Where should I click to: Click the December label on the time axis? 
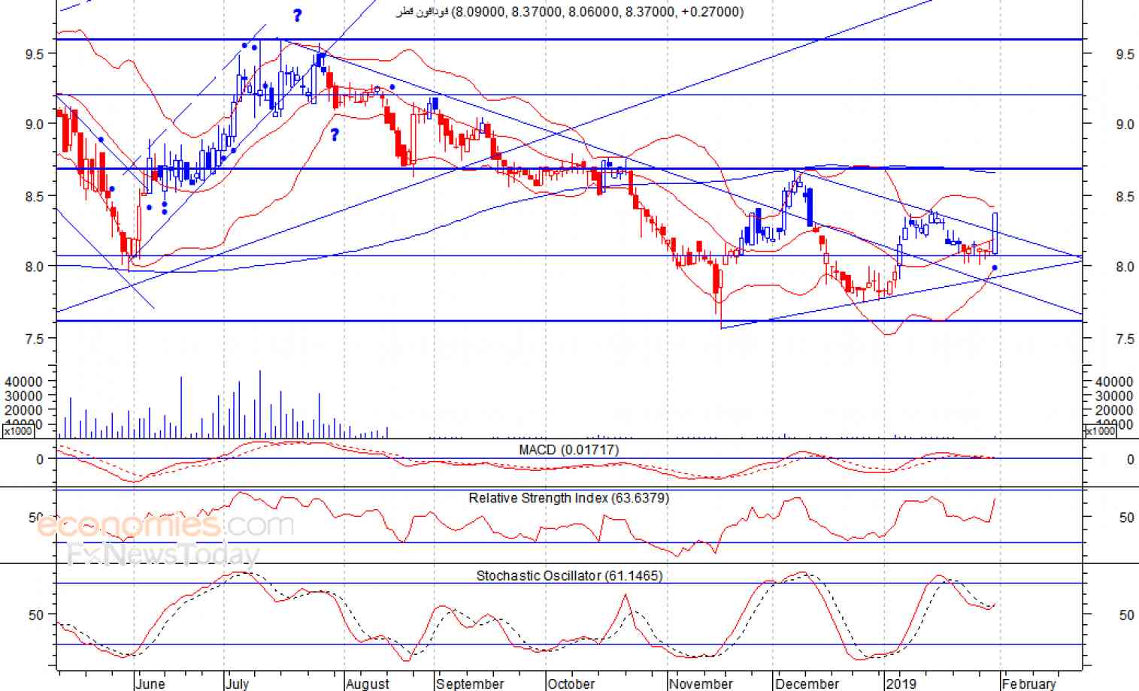807,683
